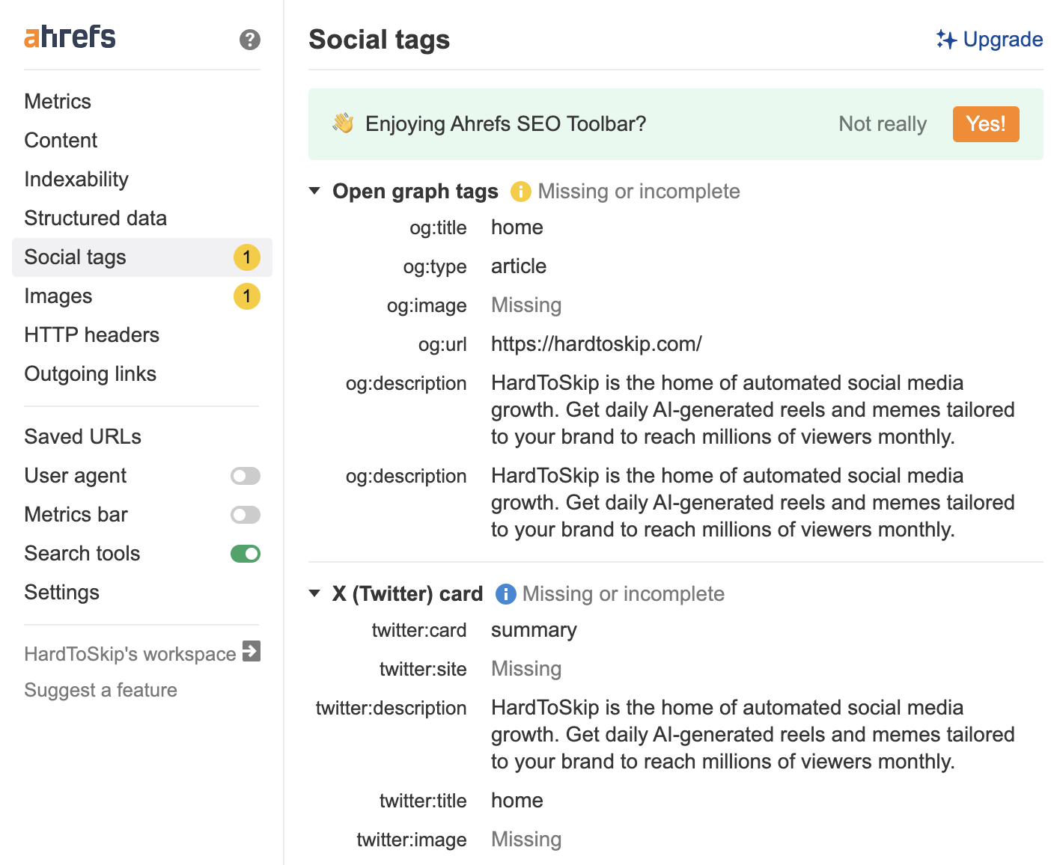Click the sparkle icon next to Upgrade
This screenshot has height=865, width=1051.
[x=945, y=40]
